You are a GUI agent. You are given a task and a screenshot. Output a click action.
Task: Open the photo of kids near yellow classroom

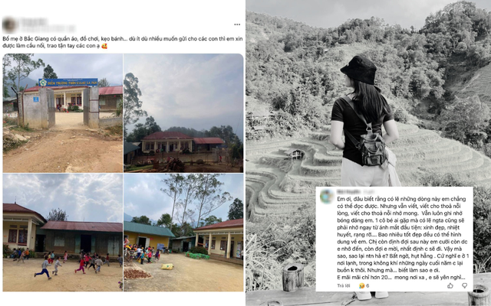(183, 233)
